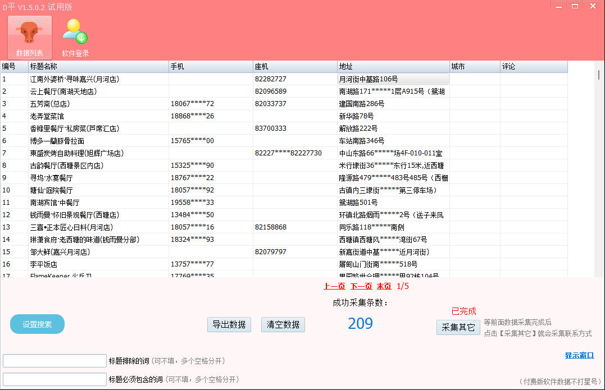Focus the 标题必须包含的词 input field
This screenshot has height=390, width=605.
(x=55, y=379)
